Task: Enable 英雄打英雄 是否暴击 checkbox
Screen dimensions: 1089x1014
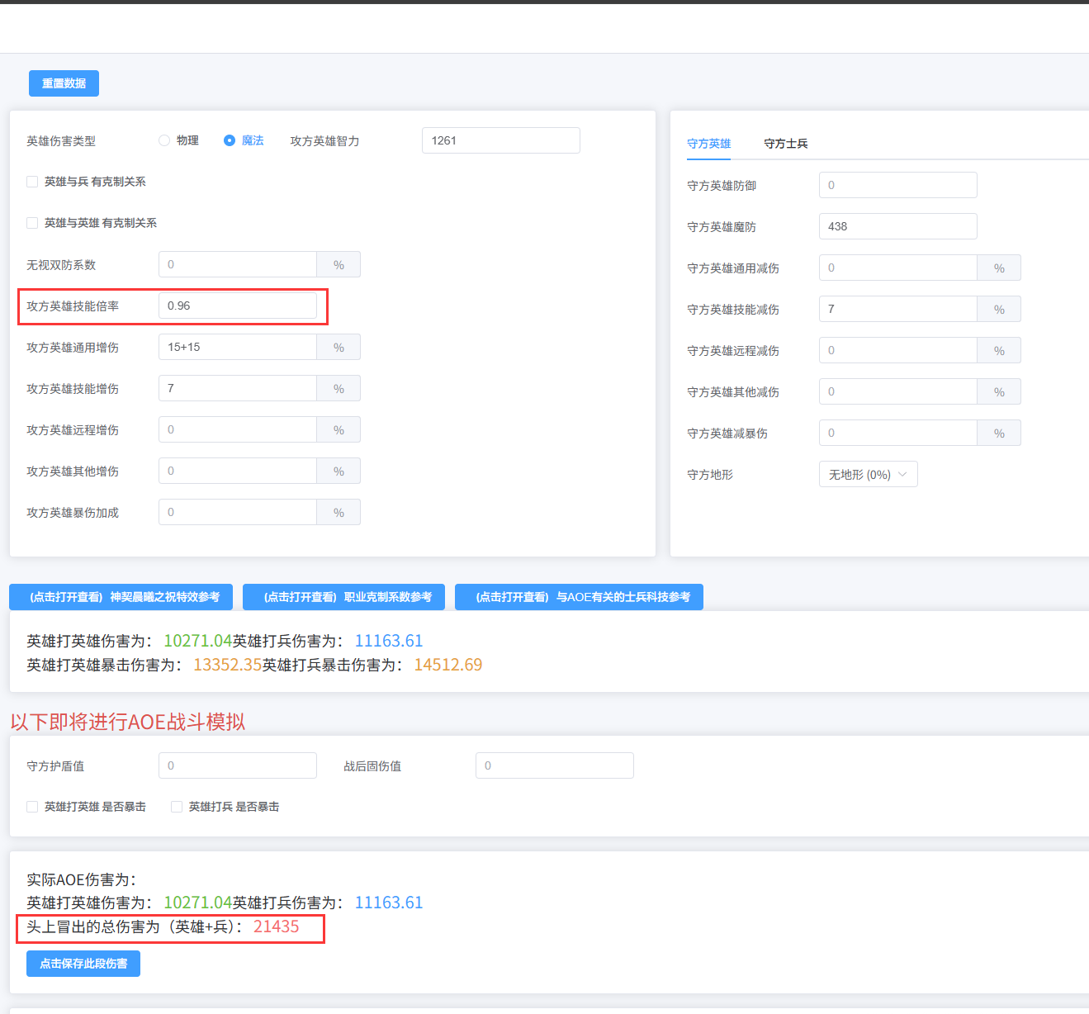Action: pyautogui.click(x=32, y=807)
